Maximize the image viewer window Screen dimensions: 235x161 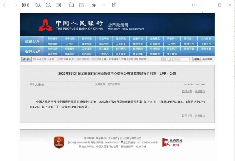tap(219, 5)
